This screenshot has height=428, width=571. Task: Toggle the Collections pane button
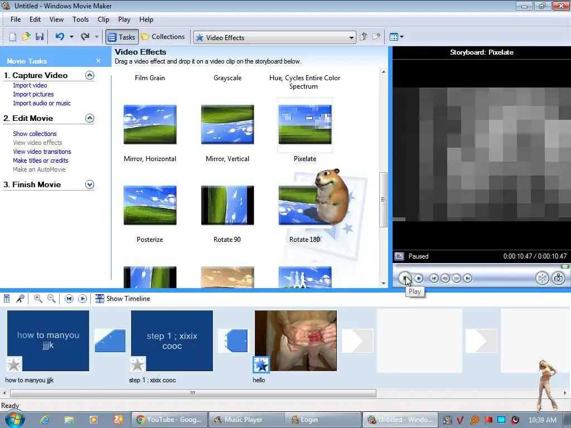(163, 37)
